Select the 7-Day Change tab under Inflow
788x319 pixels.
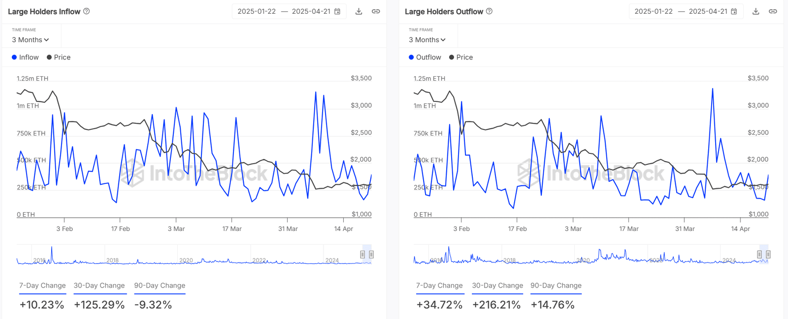tap(42, 286)
